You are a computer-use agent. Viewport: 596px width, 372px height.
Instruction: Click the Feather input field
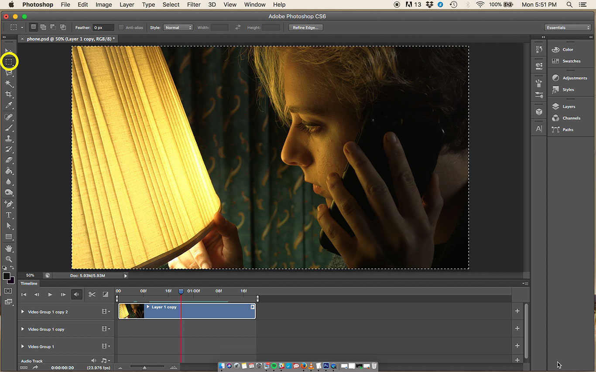(x=103, y=27)
